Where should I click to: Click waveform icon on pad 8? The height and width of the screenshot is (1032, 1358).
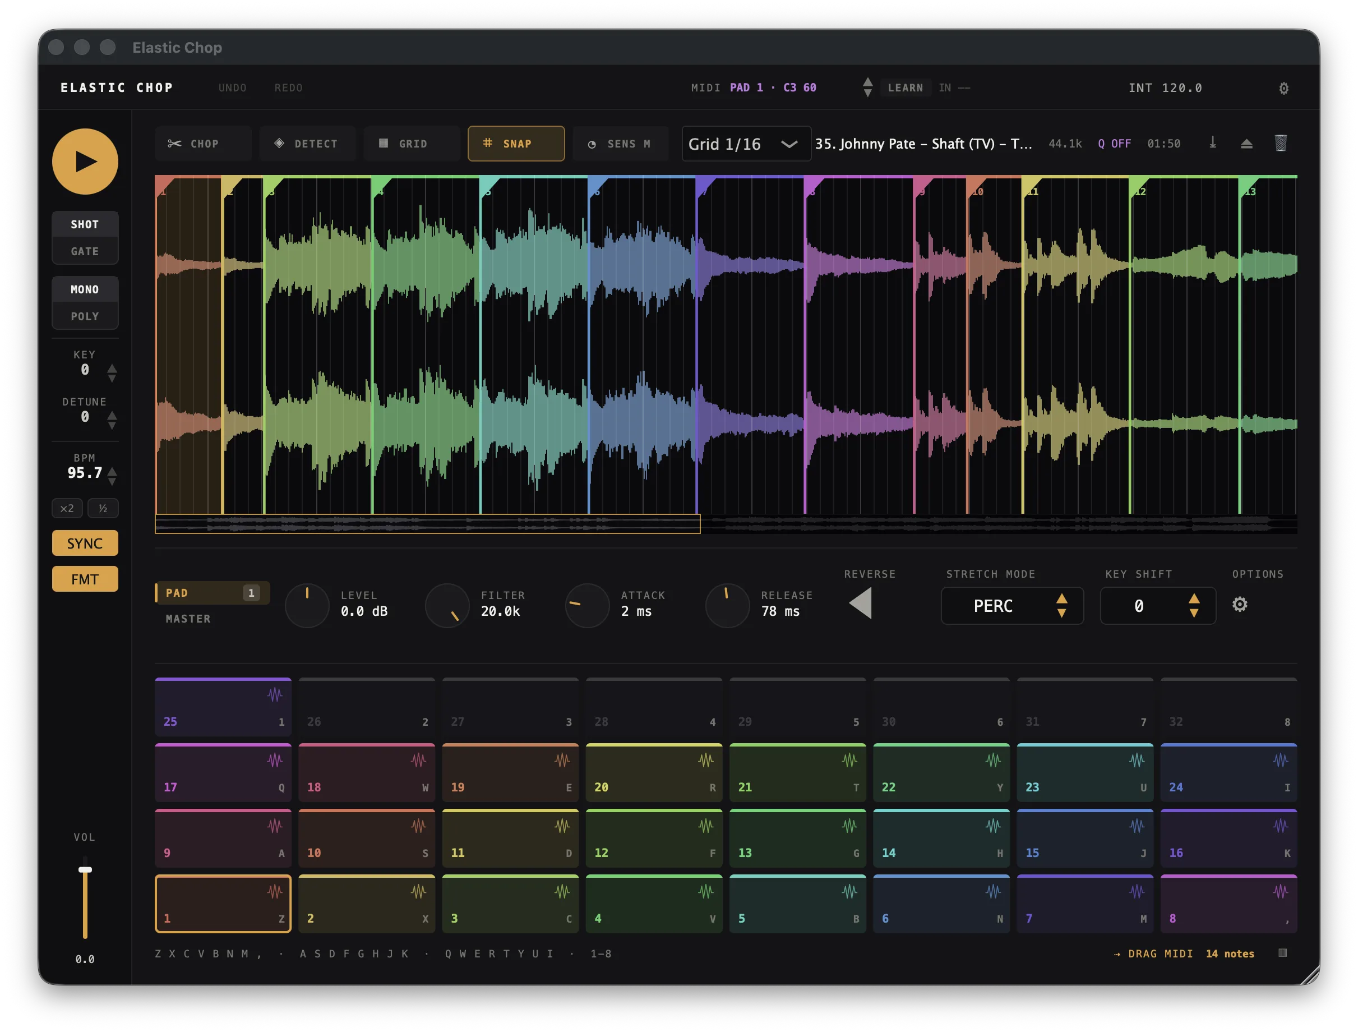click(1280, 891)
